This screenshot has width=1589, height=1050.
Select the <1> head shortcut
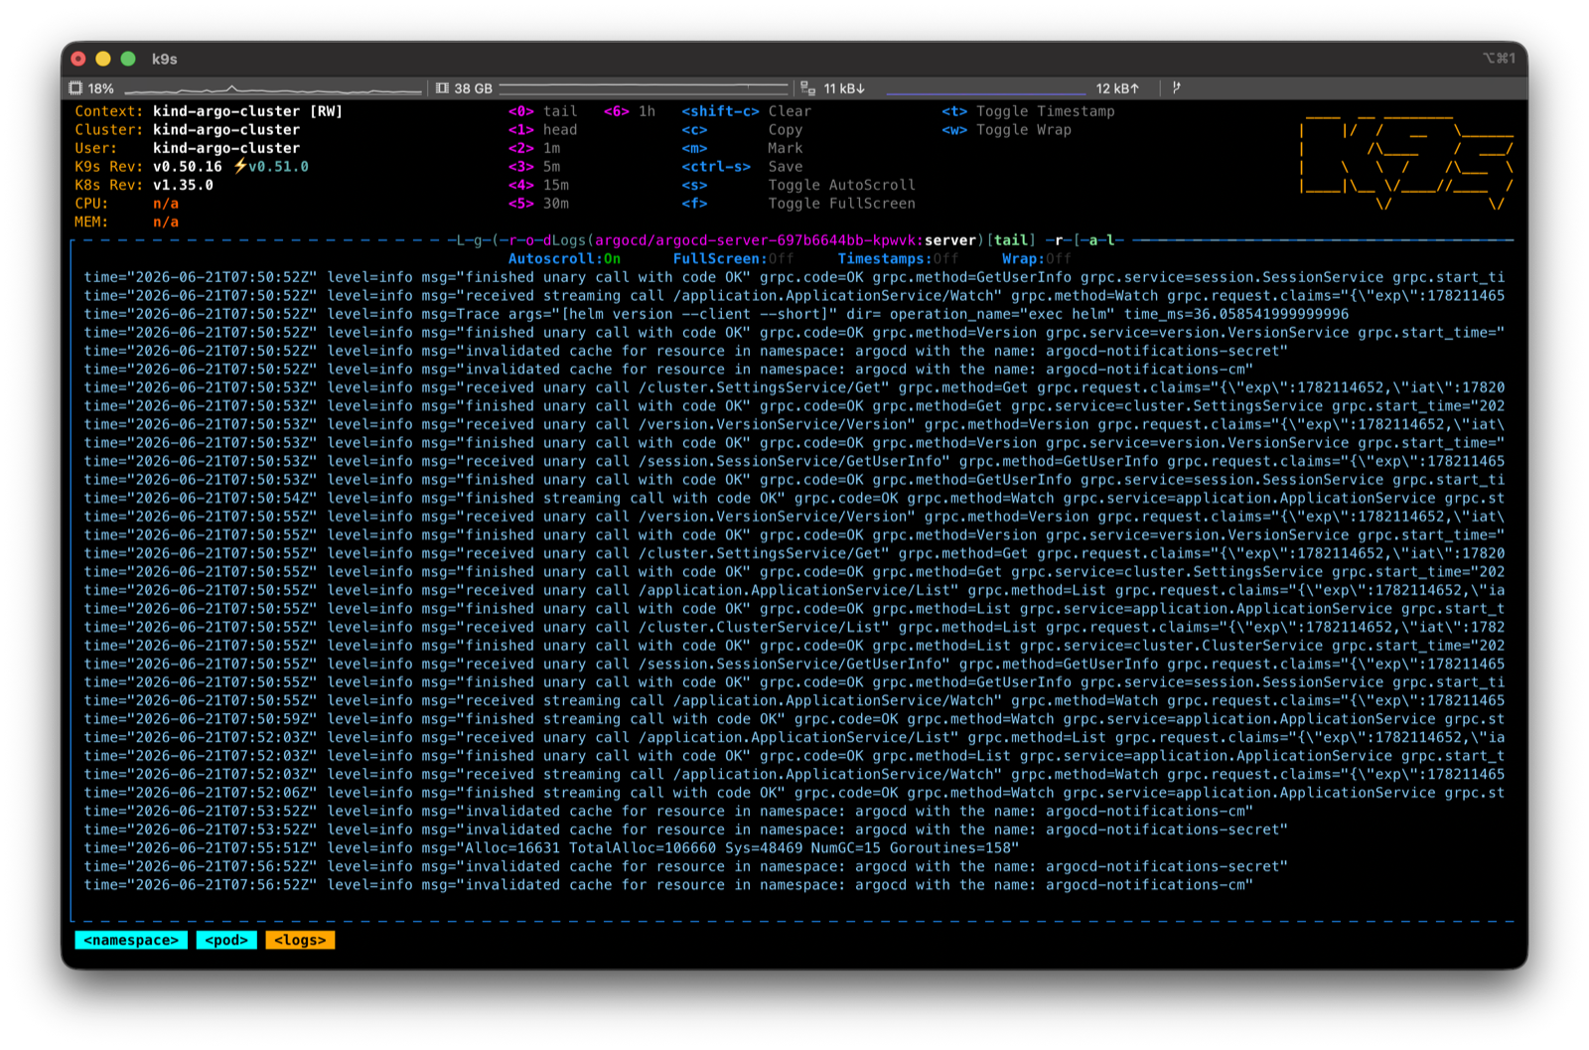click(x=542, y=130)
